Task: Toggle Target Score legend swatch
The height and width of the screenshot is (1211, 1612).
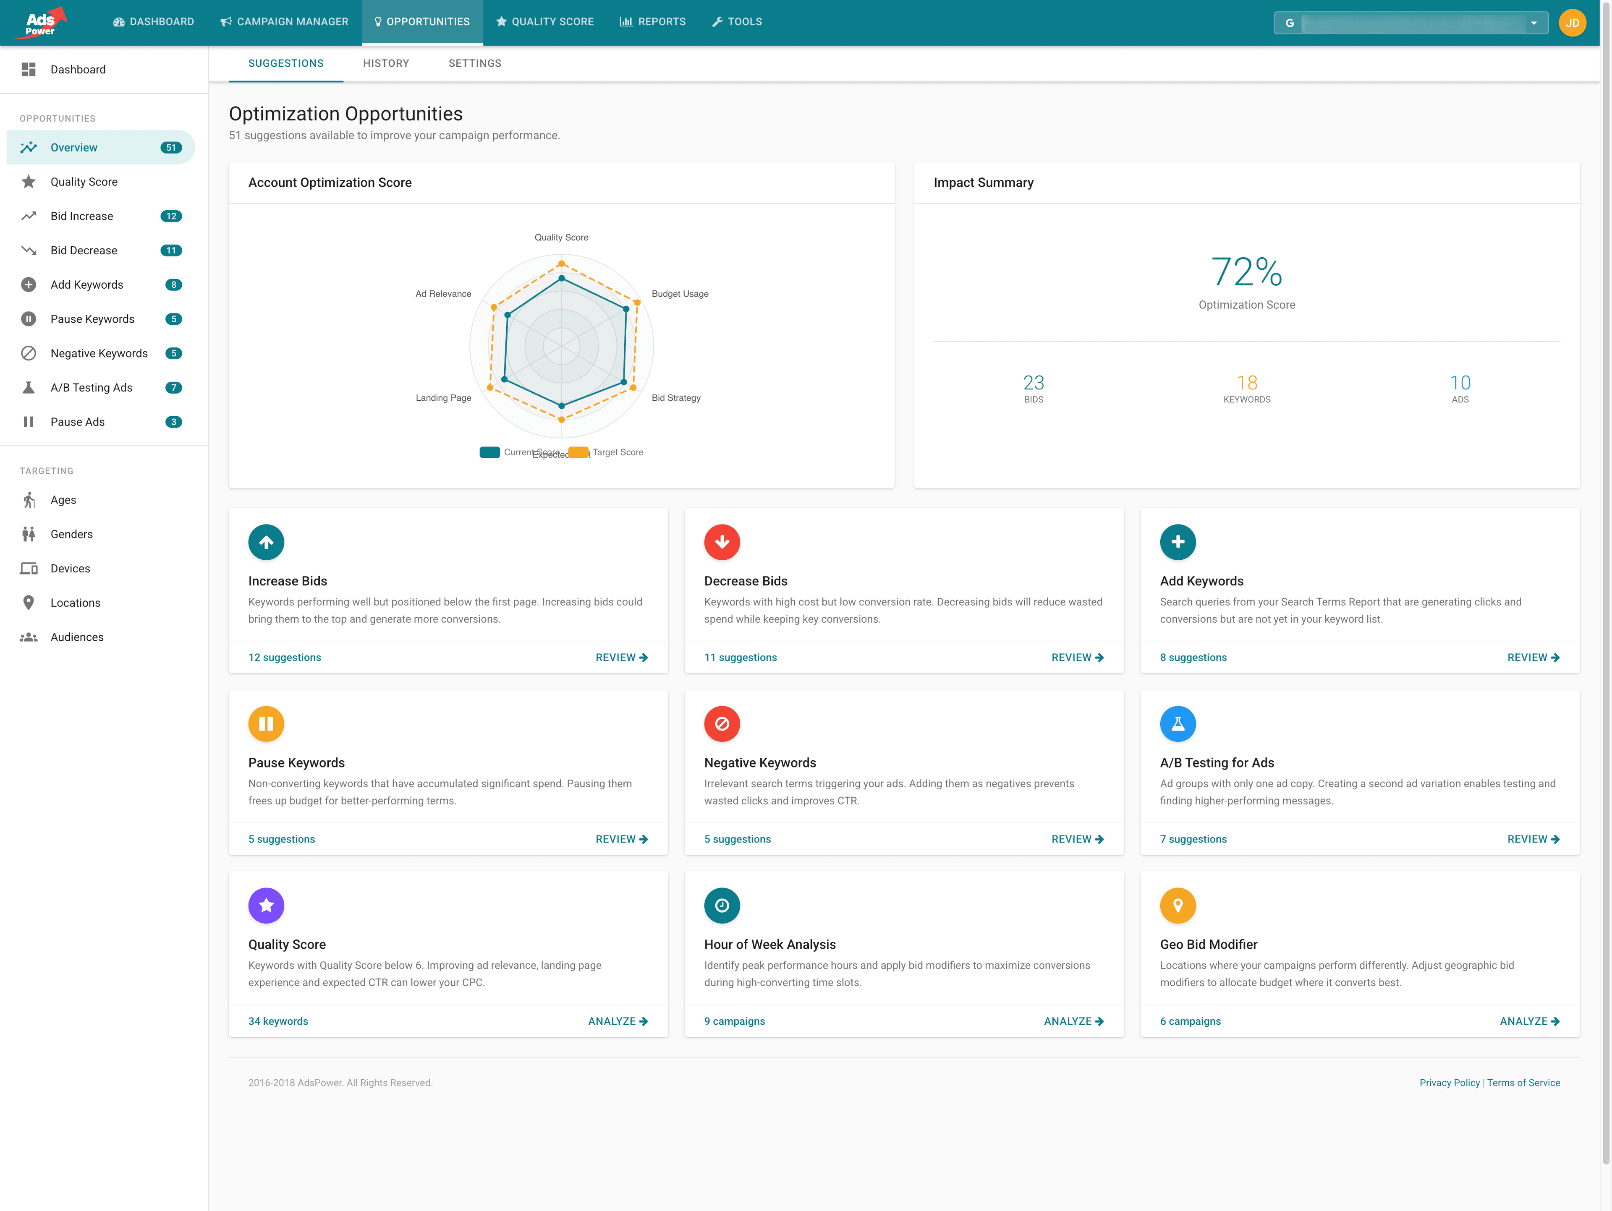Action: point(578,452)
